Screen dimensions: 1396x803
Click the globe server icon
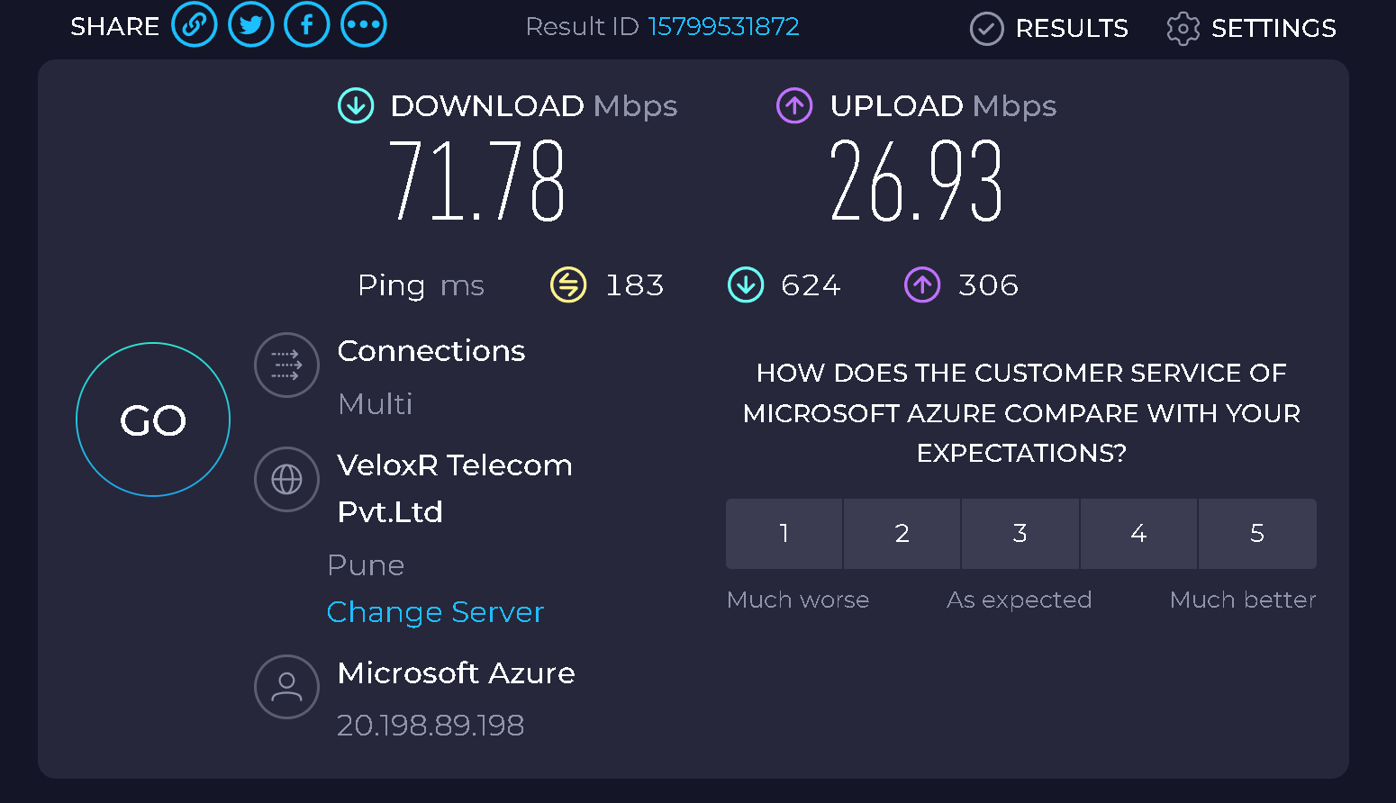(x=286, y=479)
